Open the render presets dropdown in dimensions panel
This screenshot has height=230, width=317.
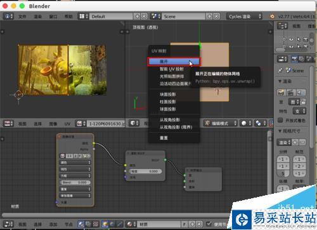(284, 142)
